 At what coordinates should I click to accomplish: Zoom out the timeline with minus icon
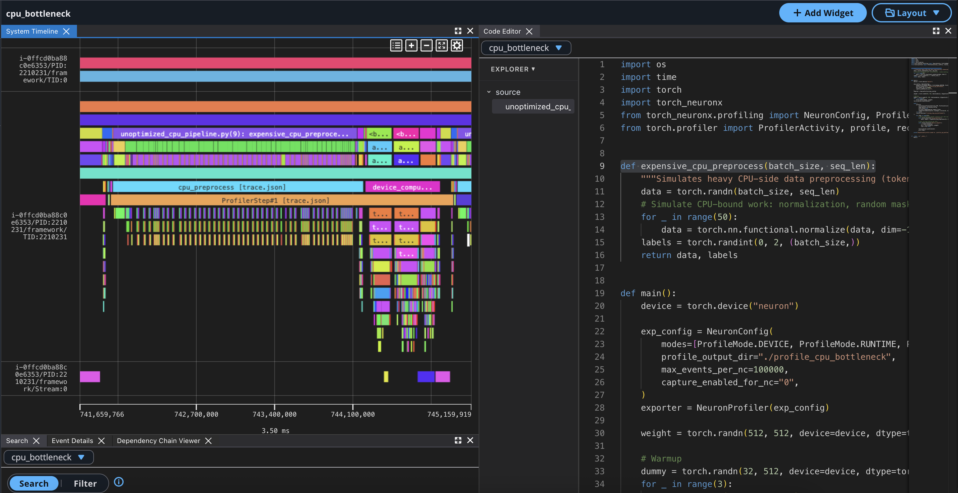(x=427, y=46)
